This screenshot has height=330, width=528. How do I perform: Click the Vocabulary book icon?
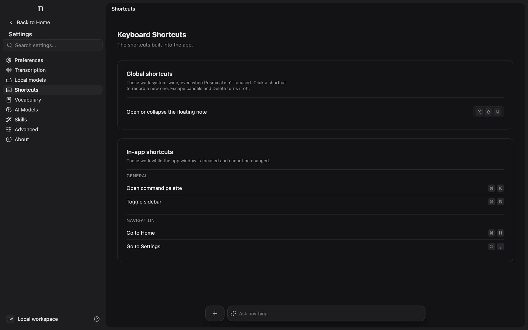[9, 100]
